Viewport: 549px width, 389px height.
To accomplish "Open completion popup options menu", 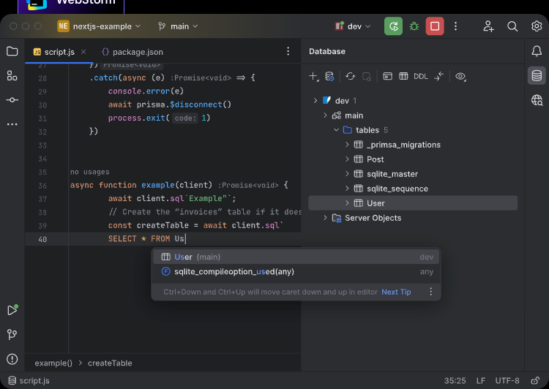I will tap(430, 292).
